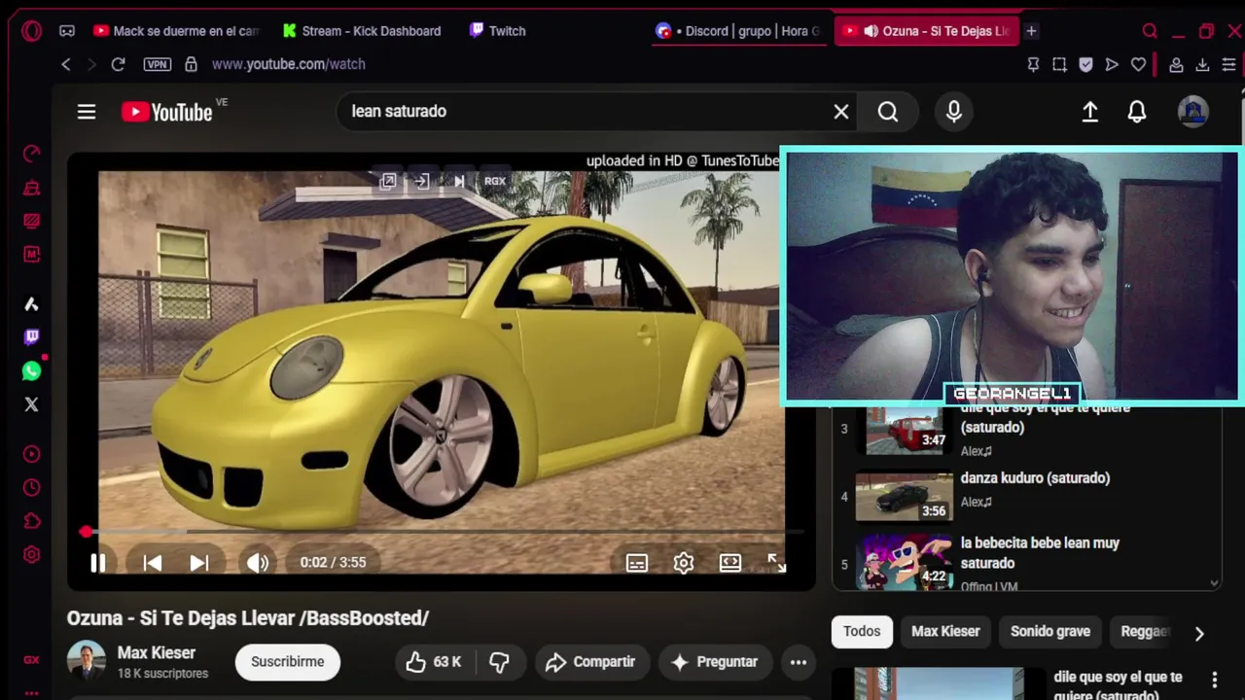Pop out video with detach icon

[x=388, y=181]
